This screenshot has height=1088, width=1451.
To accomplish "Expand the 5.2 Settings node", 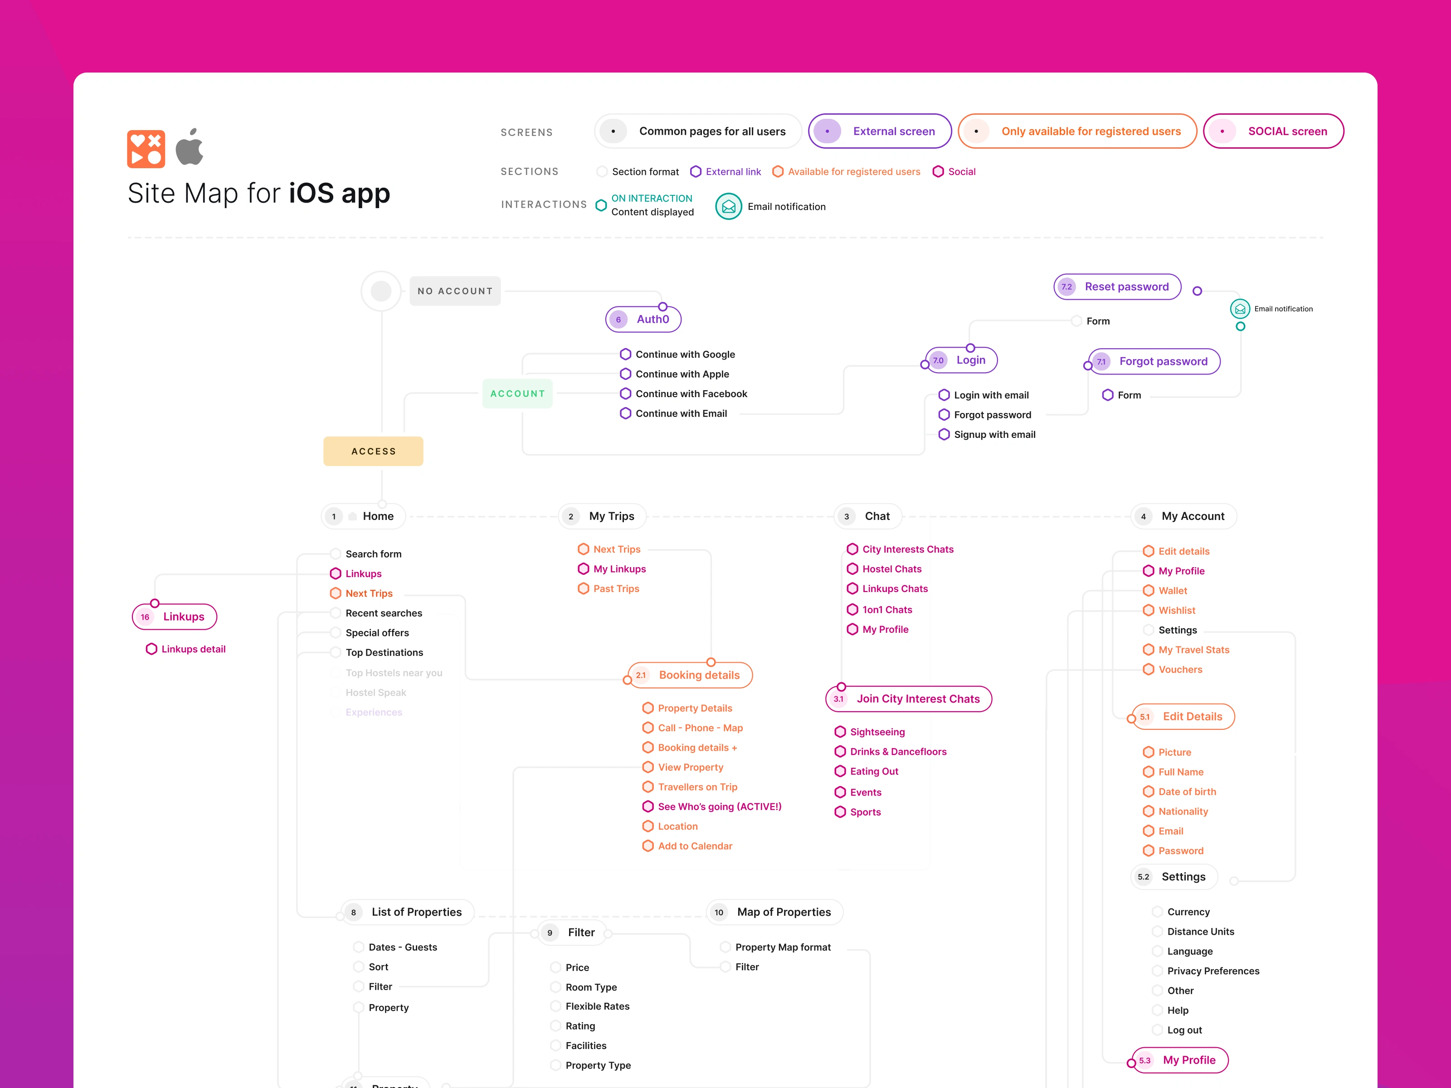I will coord(1174,877).
